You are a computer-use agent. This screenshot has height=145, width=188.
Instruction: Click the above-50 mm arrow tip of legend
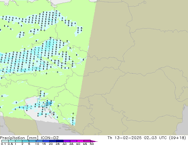pyautogui.click(x=94, y=141)
